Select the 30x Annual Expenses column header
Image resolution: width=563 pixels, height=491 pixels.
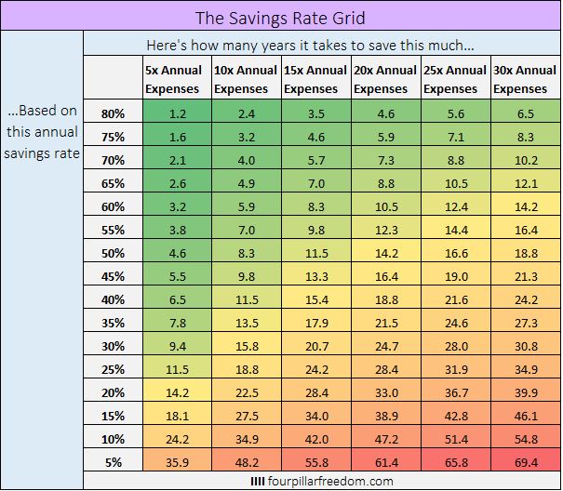[525, 78]
